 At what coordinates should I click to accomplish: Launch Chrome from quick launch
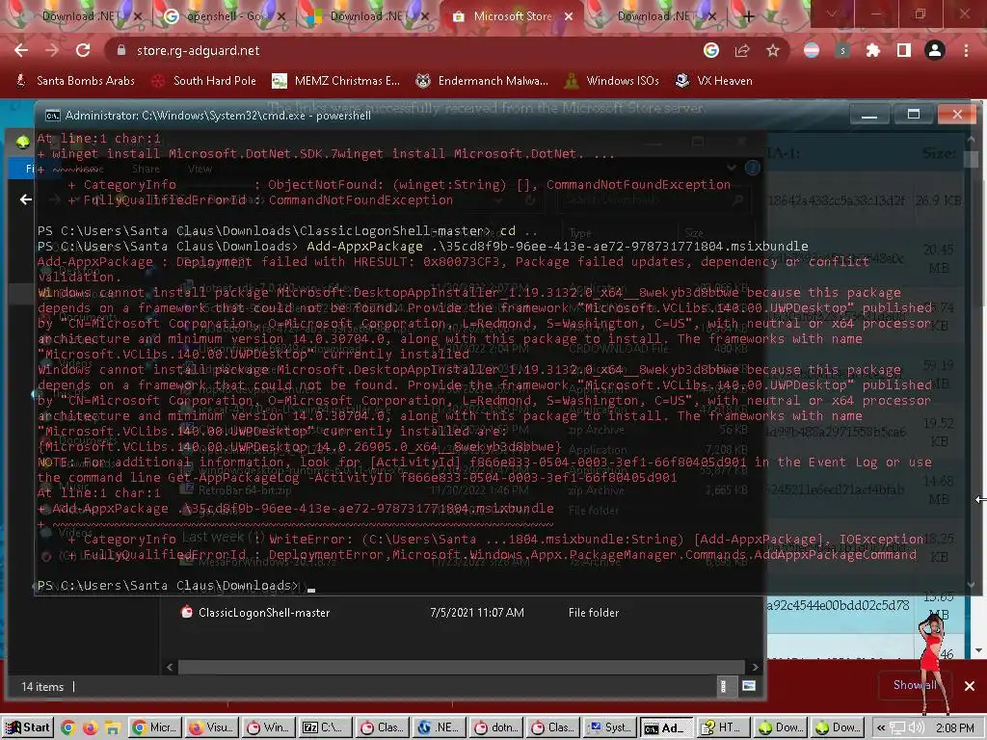click(68, 728)
